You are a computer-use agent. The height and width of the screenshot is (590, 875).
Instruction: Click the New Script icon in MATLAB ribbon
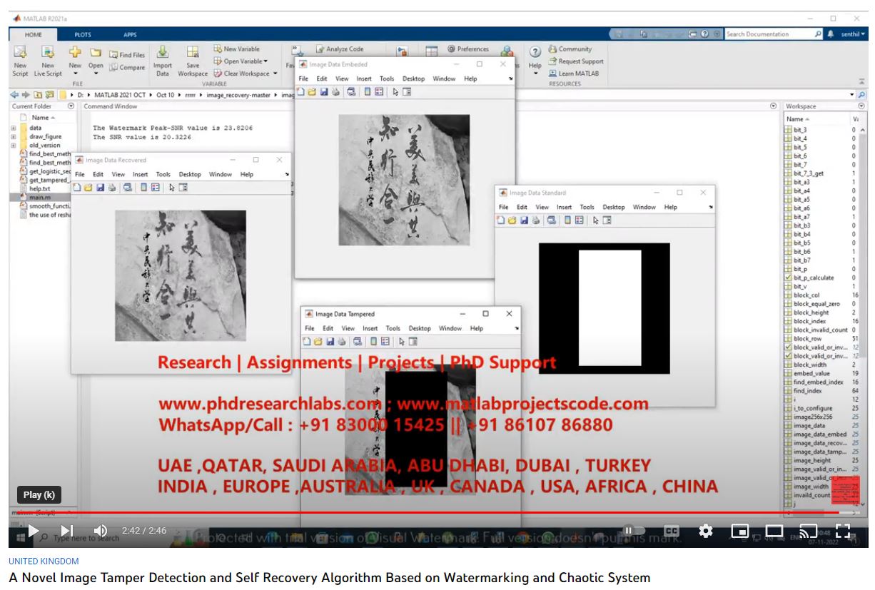(x=20, y=52)
